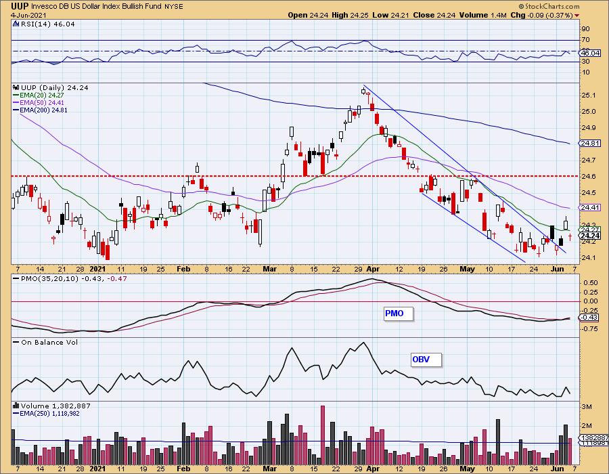Click the Low 24.21 header value
The image size is (609, 474).
[390, 15]
